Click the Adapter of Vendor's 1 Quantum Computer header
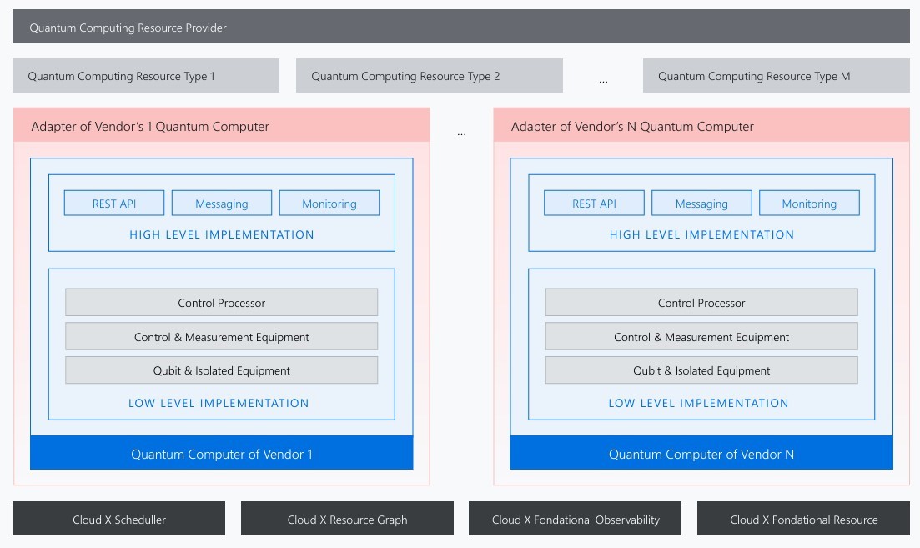This screenshot has width=920, height=548. click(x=221, y=126)
